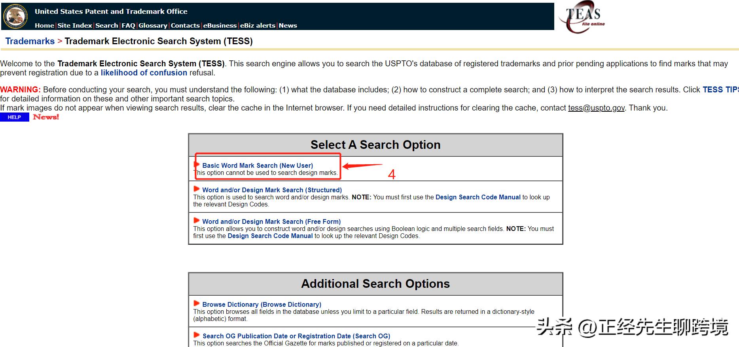Open Word and/or Design Mark Search (Free Form)
This screenshot has height=347, width=739.
(271, 221)
